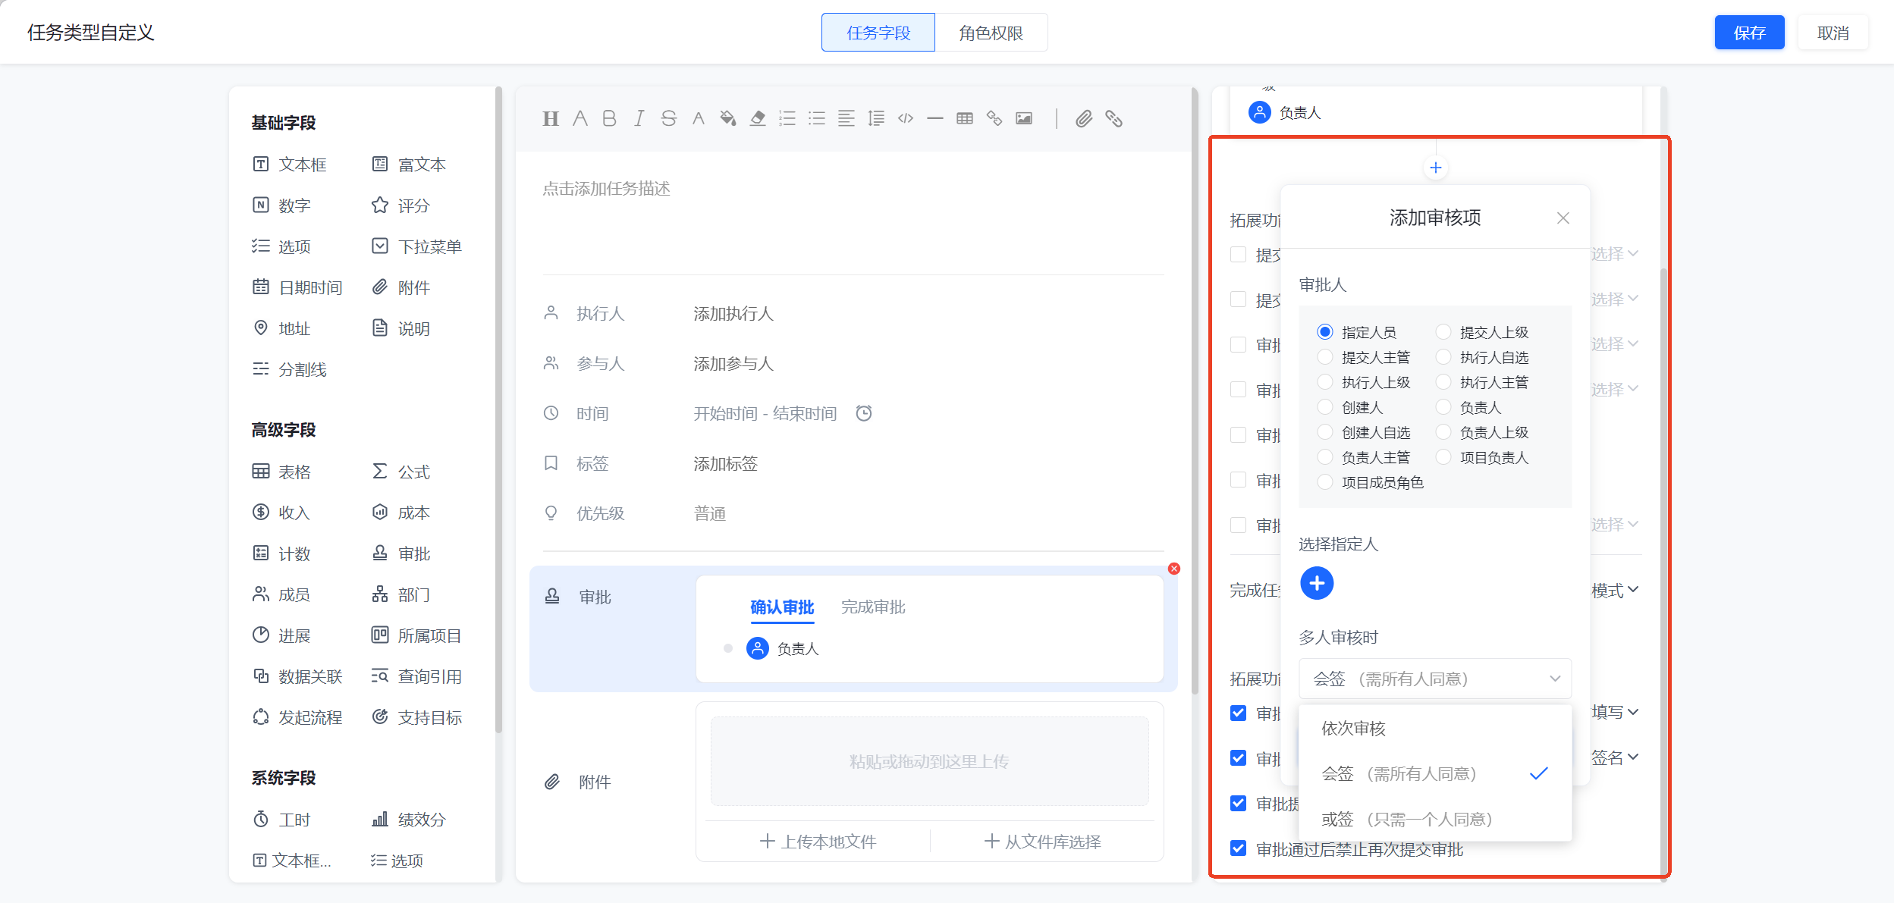The image size is (1894, 903).
Task: Switch to 确认审批 tab
Action: pos(782,607)
